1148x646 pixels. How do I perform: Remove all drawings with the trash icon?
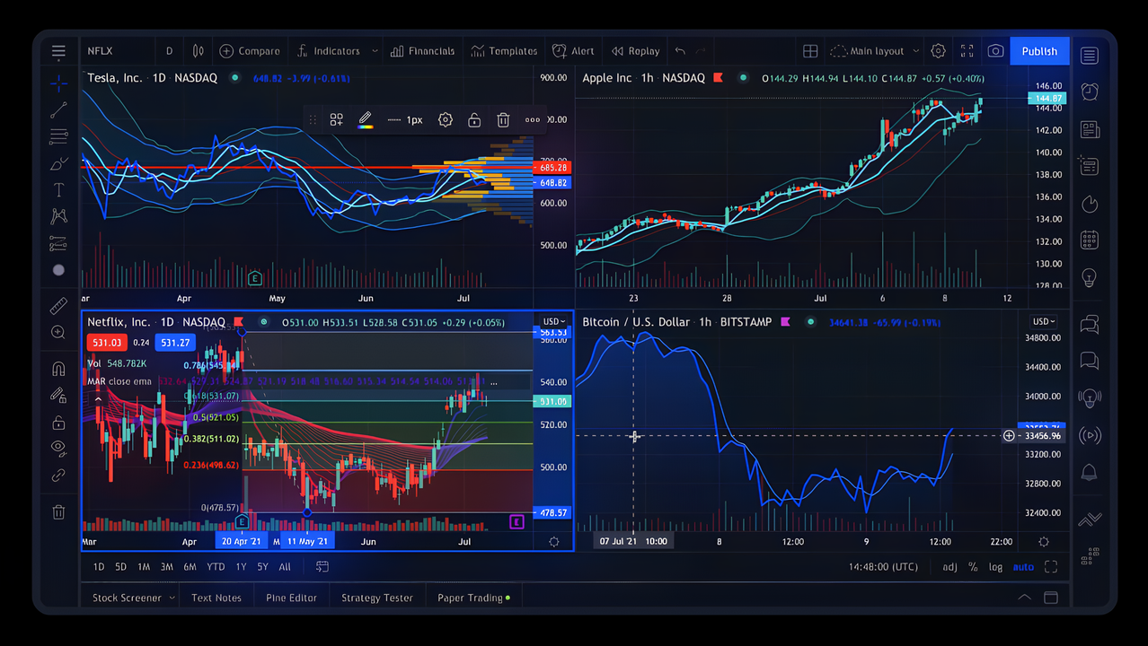pyautogui.click(x=58, y=511)
